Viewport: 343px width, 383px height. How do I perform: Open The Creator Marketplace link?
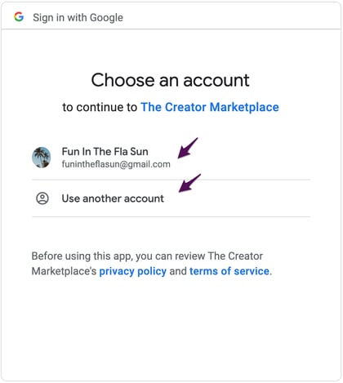pyautogui.click(x=210, y=107)
